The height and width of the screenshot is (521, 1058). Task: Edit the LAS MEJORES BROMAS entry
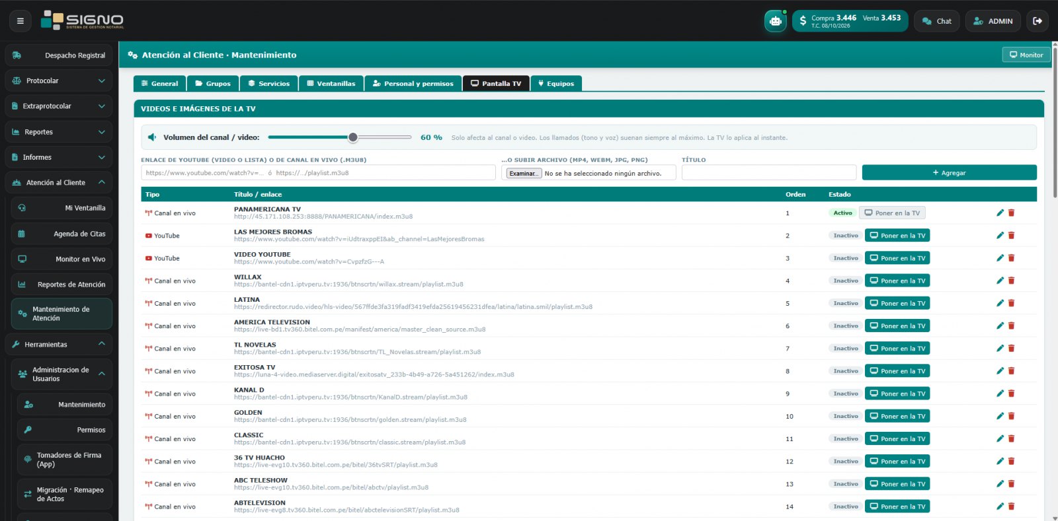pyautogui.click(x=1000, y=236)
